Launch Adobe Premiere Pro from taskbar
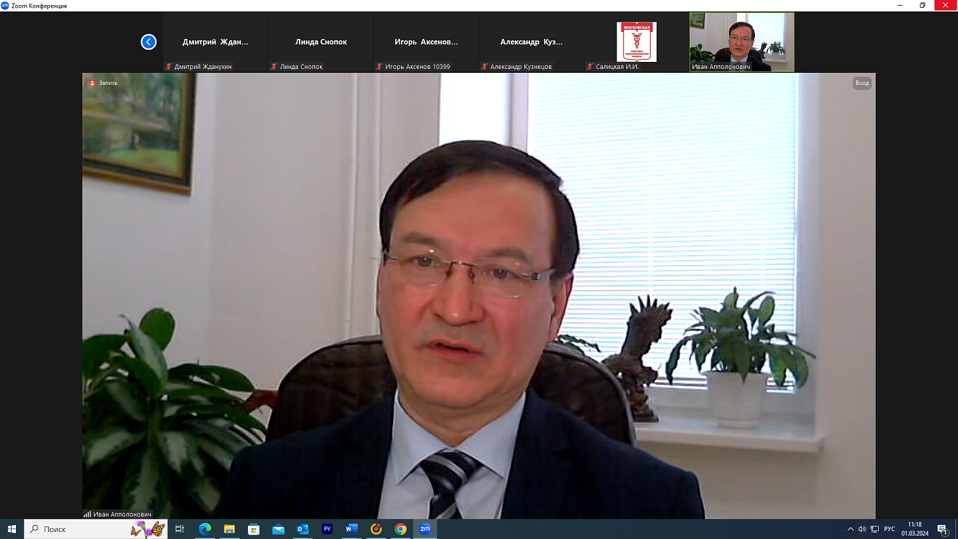This screenshot has width=958, height=539. tap(327, 529)
